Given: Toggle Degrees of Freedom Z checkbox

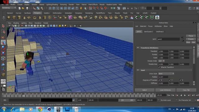Looking at the screenshot, I should pos(180,80).
